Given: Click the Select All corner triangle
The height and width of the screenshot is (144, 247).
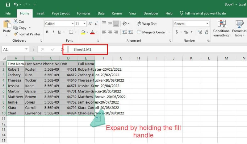Looking at the screenshot, I should click(x=5, y=58).
